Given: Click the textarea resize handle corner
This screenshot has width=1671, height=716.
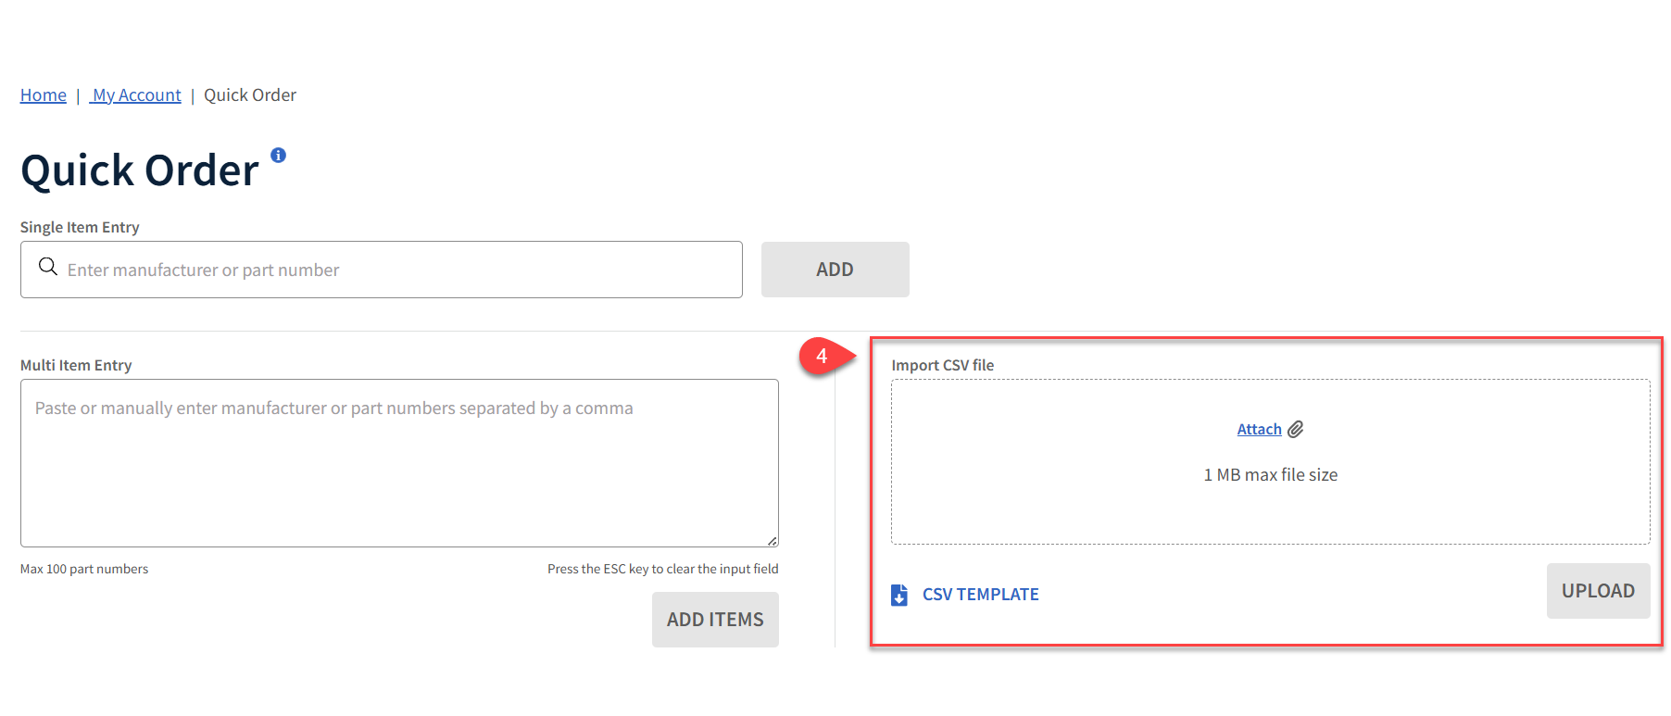Looking at the screenshot, I should (772, 541).
